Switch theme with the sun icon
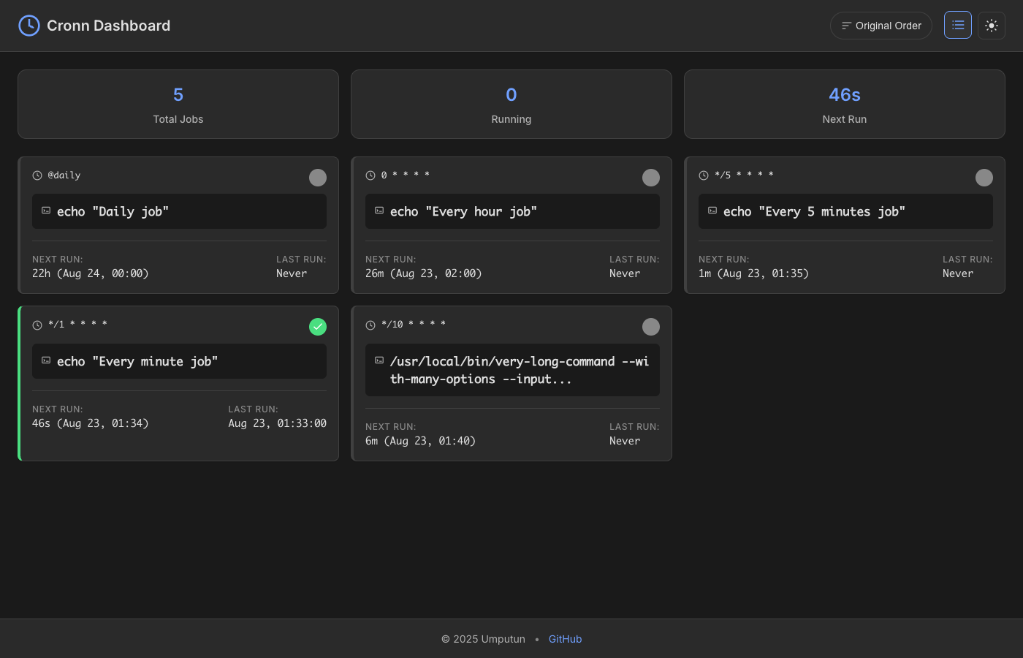This screenshot has height=658, width=1023. tap(992, 26)
